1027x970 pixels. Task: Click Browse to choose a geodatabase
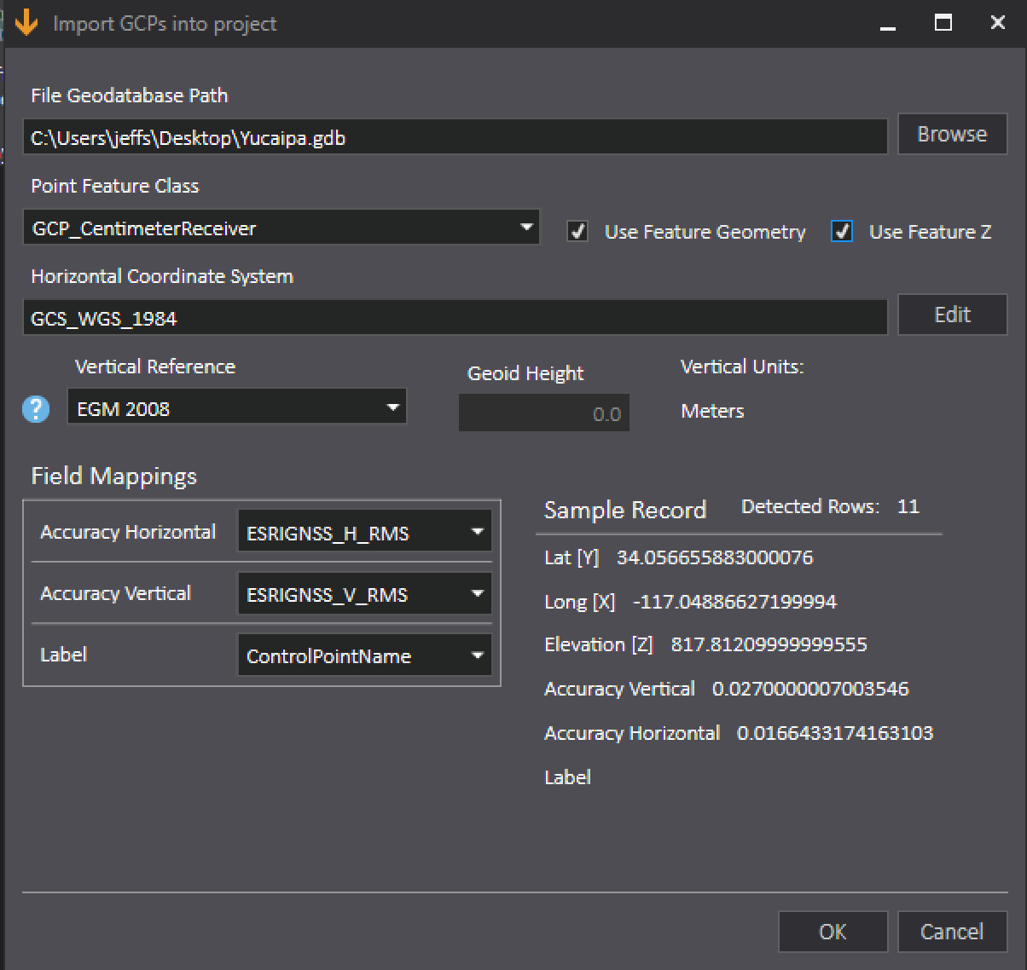pos(952,135)
